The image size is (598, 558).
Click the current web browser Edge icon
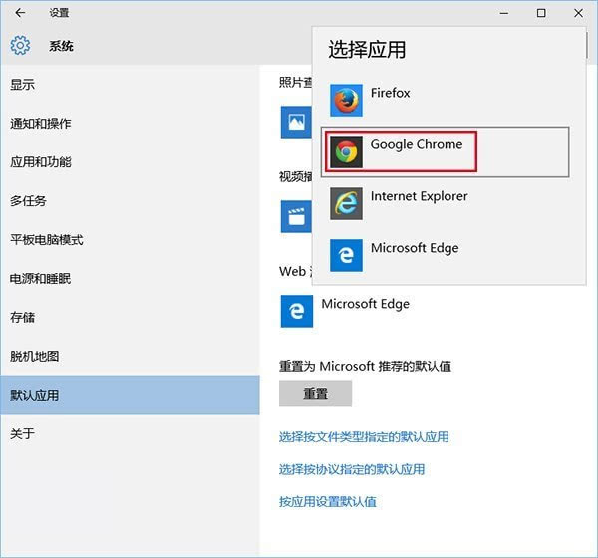(x=297, y=311)
